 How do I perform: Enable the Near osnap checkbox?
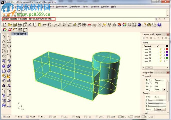coord(16,117)
